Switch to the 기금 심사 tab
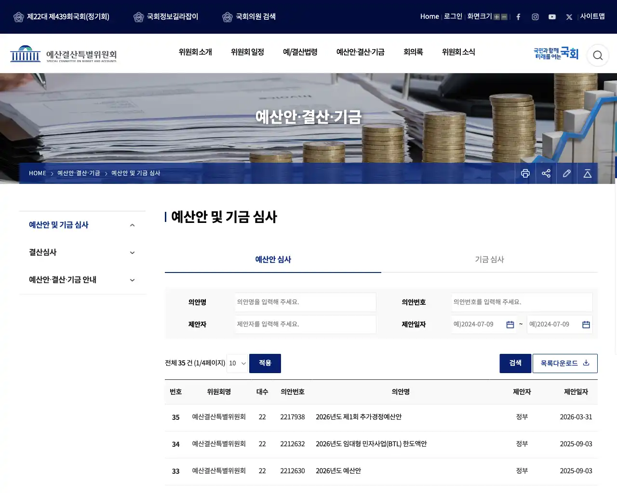Screen dimensions: 617x493 [x=489, y=259]
